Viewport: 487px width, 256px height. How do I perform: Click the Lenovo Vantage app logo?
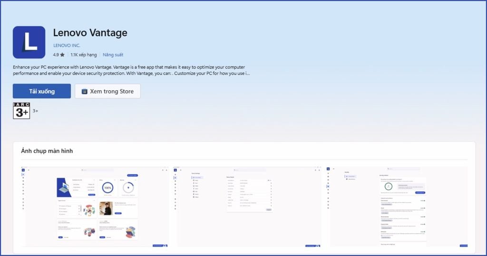(29, 42)
